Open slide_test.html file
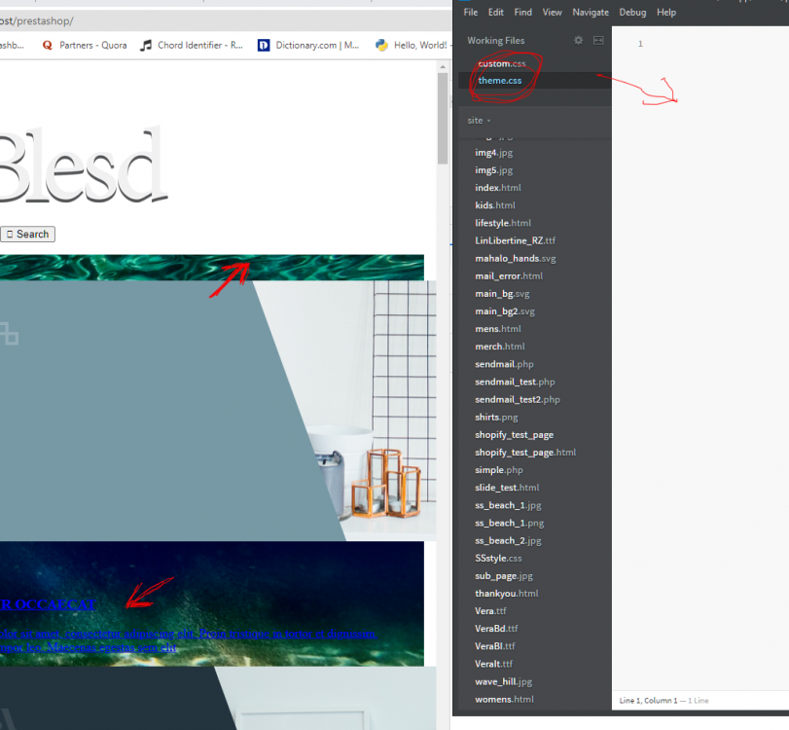Screen dimensions: 789x730 pyautogui.click(x=507, y=488)
